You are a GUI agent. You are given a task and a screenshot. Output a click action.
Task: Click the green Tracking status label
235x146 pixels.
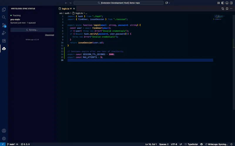[x=16, y=15]
